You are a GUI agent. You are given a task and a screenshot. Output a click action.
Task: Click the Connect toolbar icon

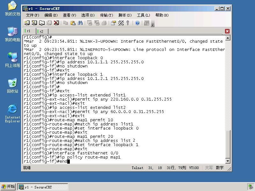[27, 23]
